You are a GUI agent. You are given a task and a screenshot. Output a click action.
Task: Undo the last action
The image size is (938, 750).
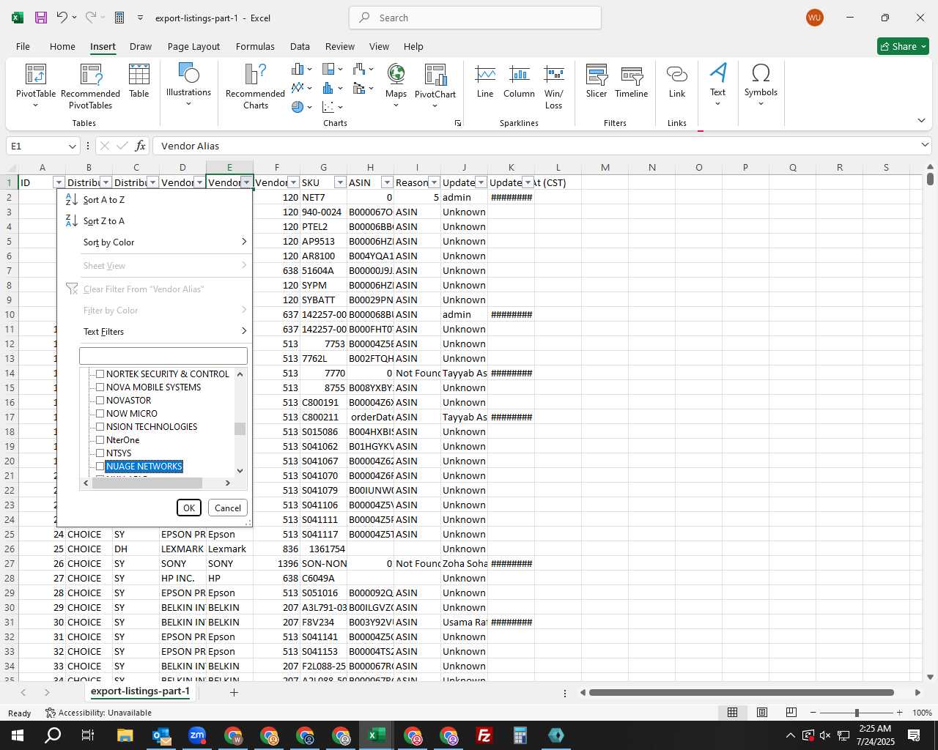(62, 18)
